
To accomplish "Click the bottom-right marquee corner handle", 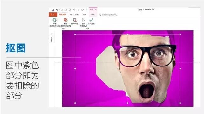I will click(x=180, y=103).
